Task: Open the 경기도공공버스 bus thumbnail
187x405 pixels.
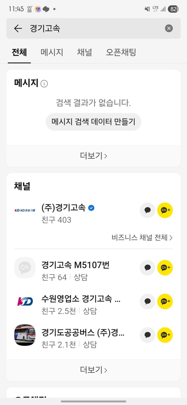Action: [x=25, y=335]
